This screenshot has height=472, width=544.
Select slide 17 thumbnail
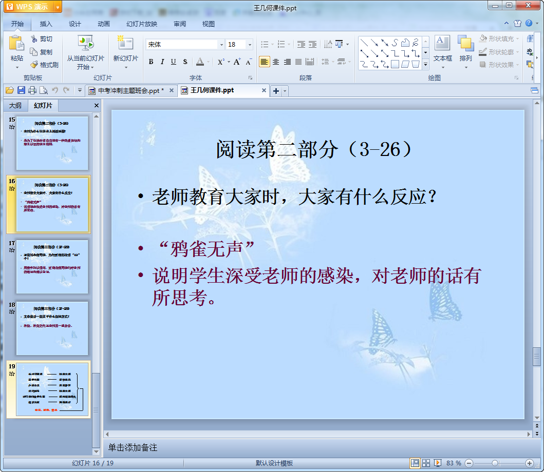coord(52,267)
